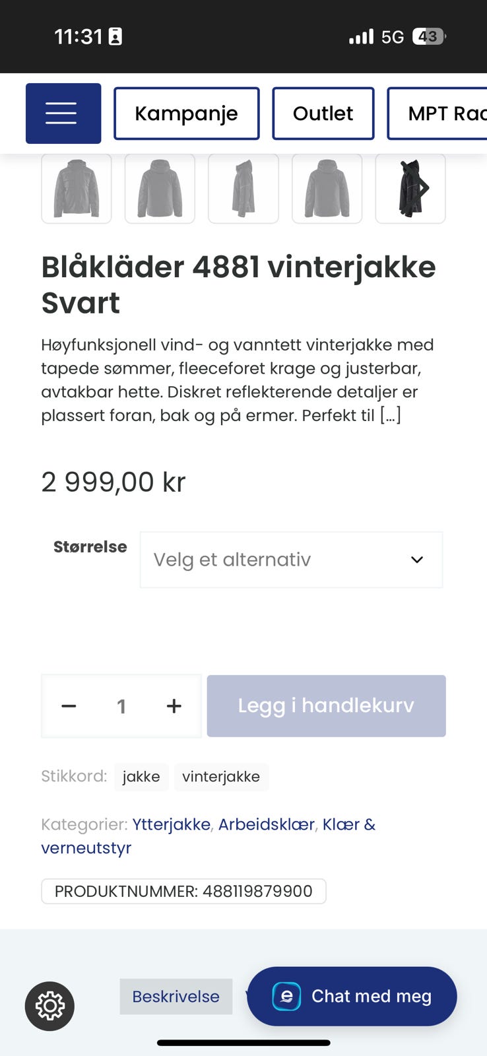Switch to the Beskrivelse tab
This screenshot has width=487, height=1056.
pyautogui.click(x=176, y=997)
